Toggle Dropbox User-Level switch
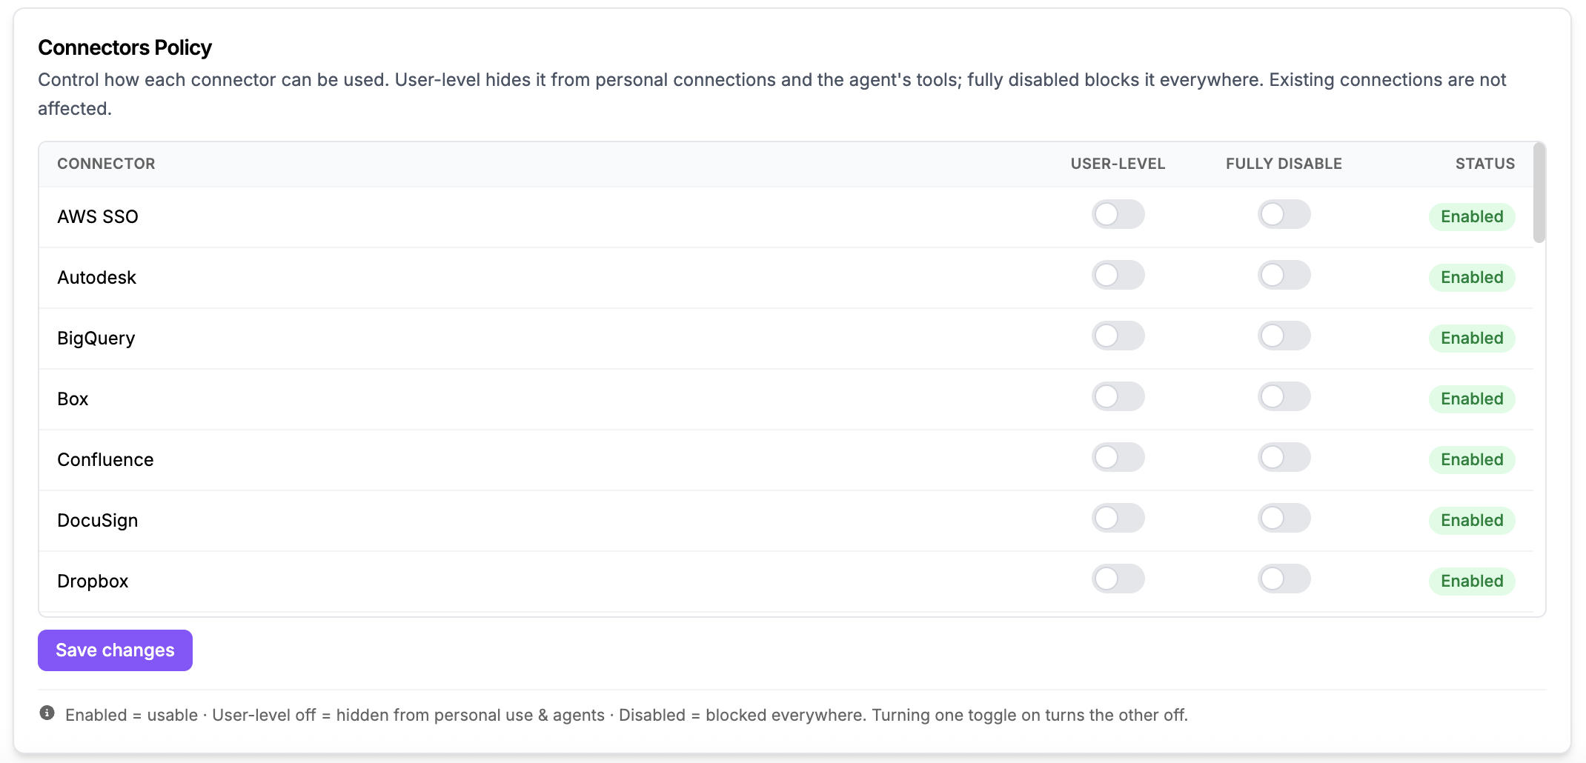Viewport: 1586px width, 763px height. pyautogui.click(x=1118, y=579)
